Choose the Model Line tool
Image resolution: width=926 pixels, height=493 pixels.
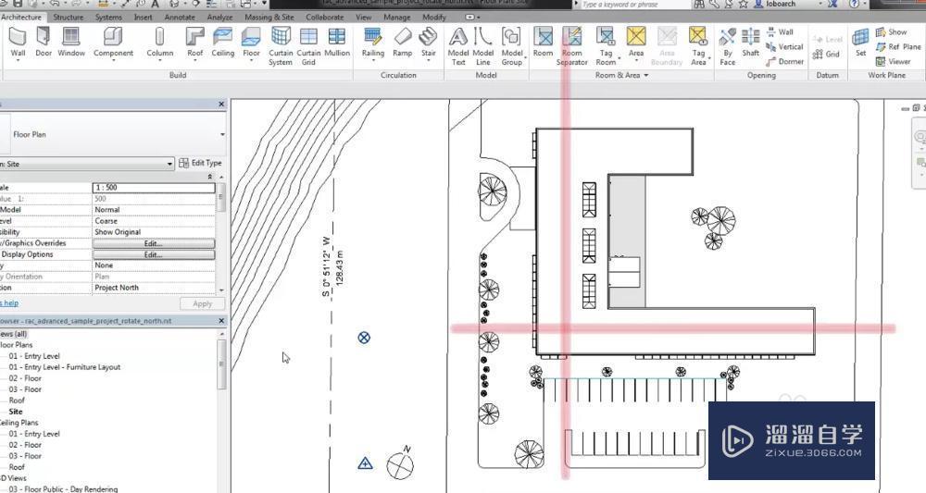tap(483, 46)
